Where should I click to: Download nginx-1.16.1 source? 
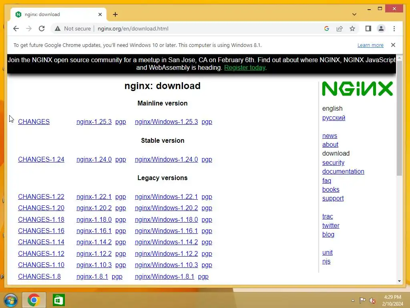[94, 231]
